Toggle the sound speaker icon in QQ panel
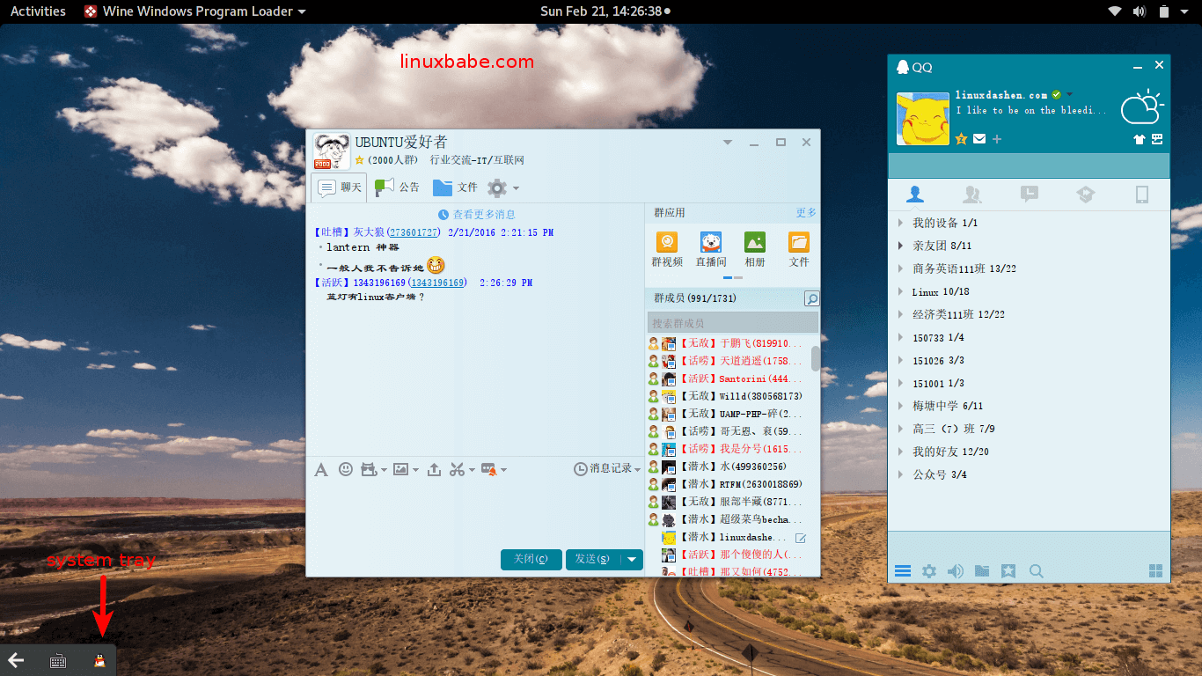The image size is (1202, 676). coord(955,571)
